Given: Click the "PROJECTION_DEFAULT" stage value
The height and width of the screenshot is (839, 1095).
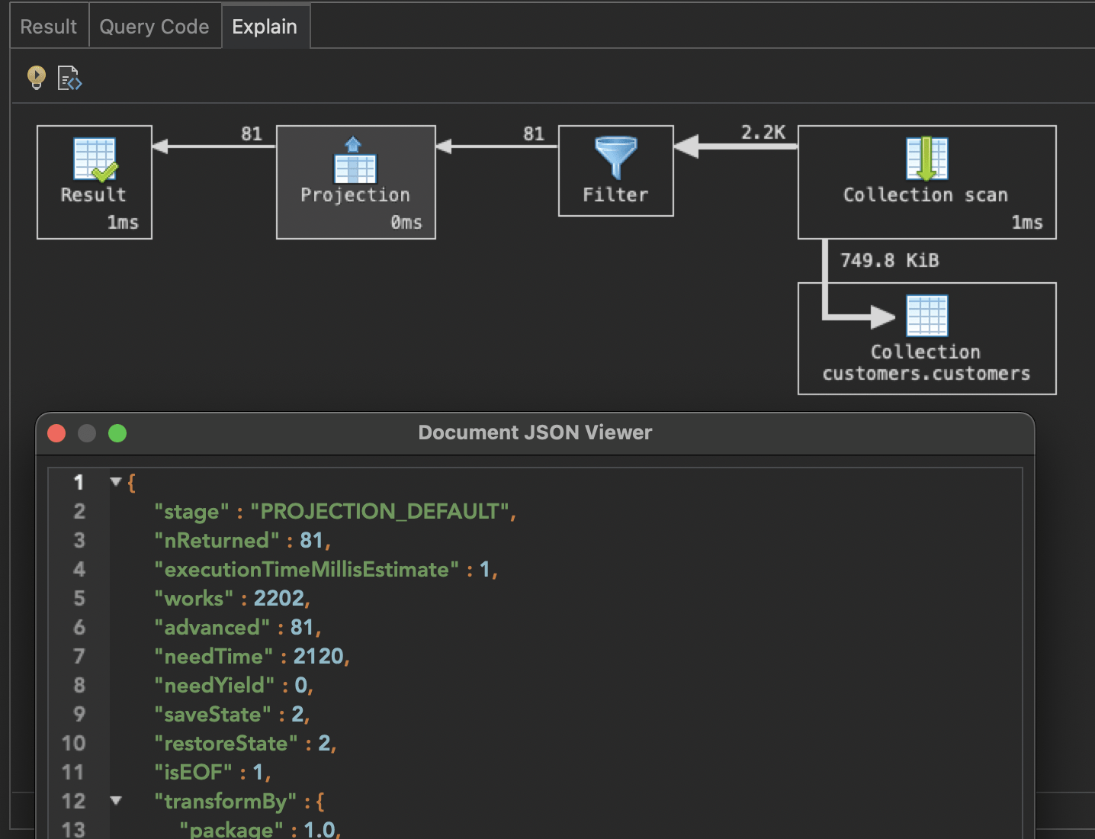Looking at the screenshot, I should (x=379, y=511).
